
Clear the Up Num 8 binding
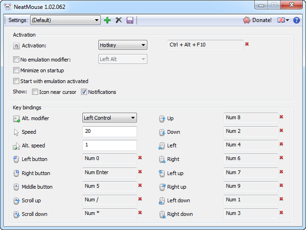281,116
